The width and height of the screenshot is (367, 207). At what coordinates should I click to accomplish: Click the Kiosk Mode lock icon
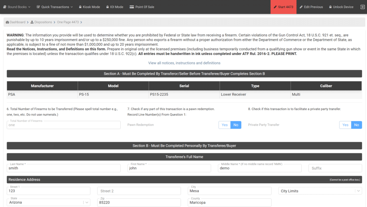(x=81, y=6)
